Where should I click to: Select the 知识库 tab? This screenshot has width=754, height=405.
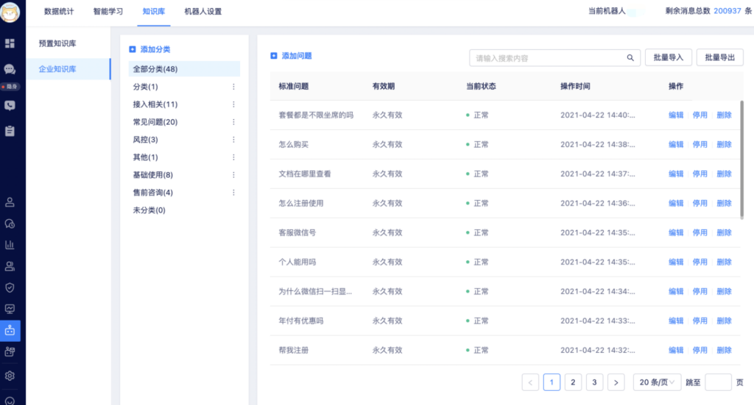point(153,12)
